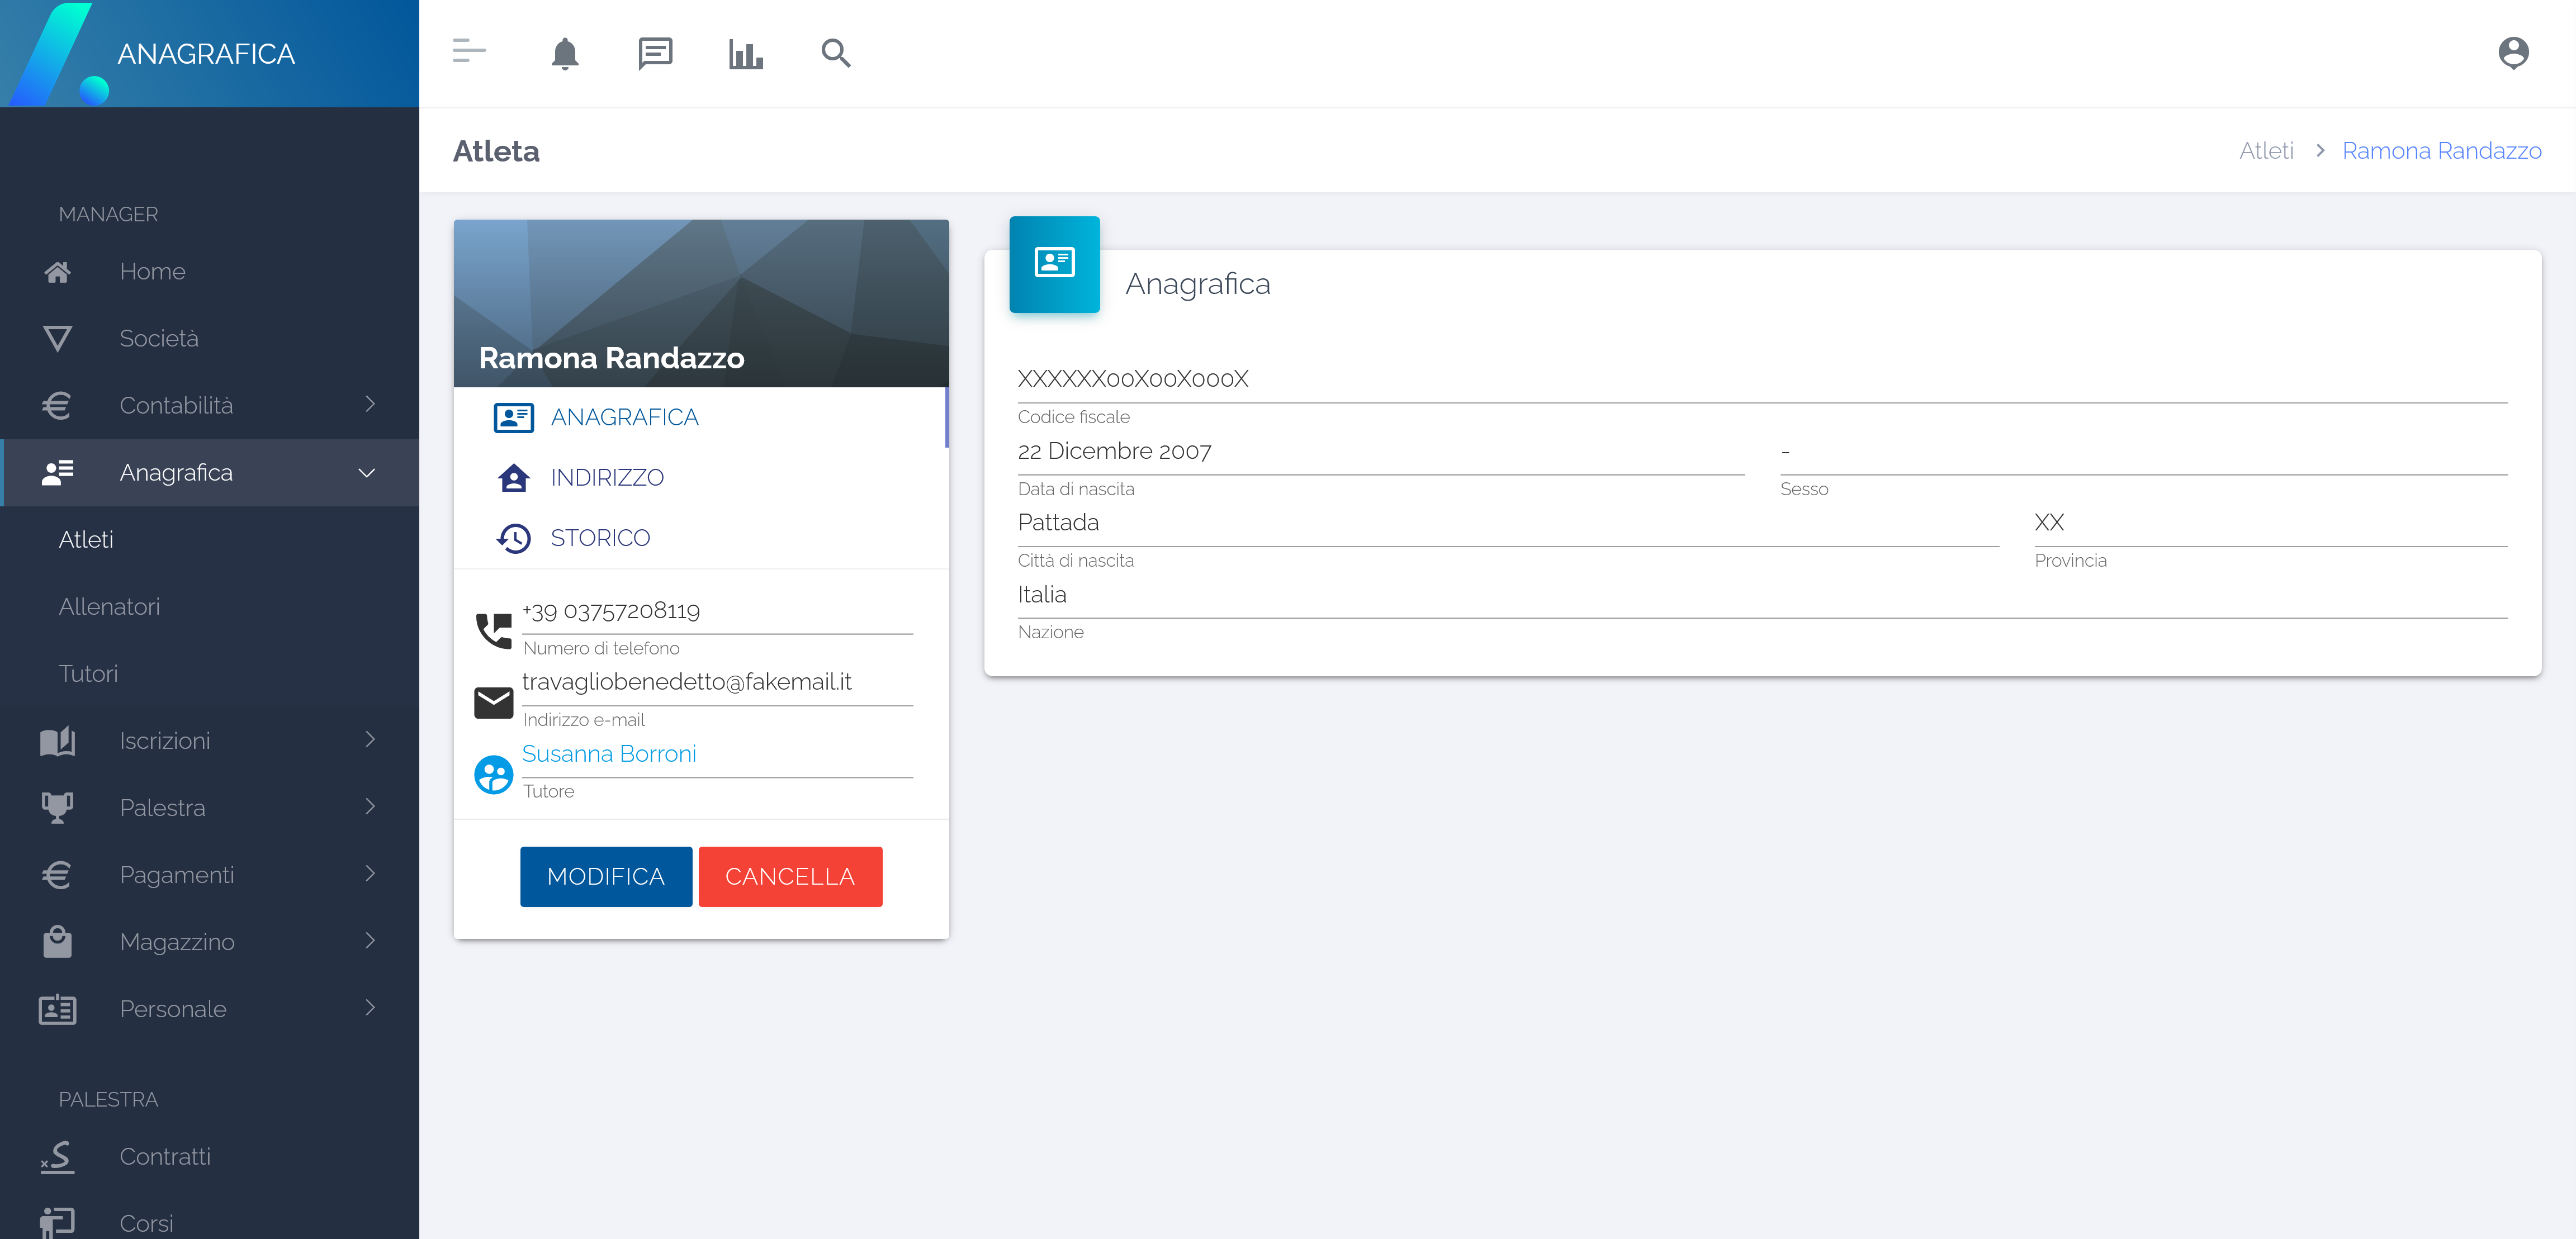Collapse the Anagrafica submenu chevron
This screenshot has width=2576, height=1239.
pyautogui.click(x=367, y=473)
